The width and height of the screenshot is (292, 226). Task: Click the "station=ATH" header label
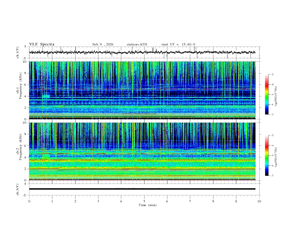click(137, 44)
